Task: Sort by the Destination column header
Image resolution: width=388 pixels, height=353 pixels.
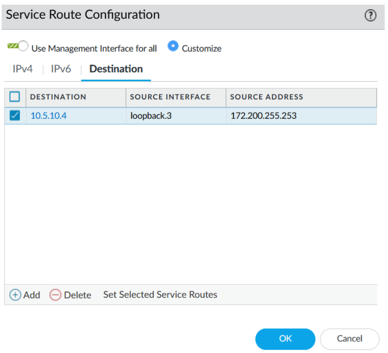Action: point(58,97)
